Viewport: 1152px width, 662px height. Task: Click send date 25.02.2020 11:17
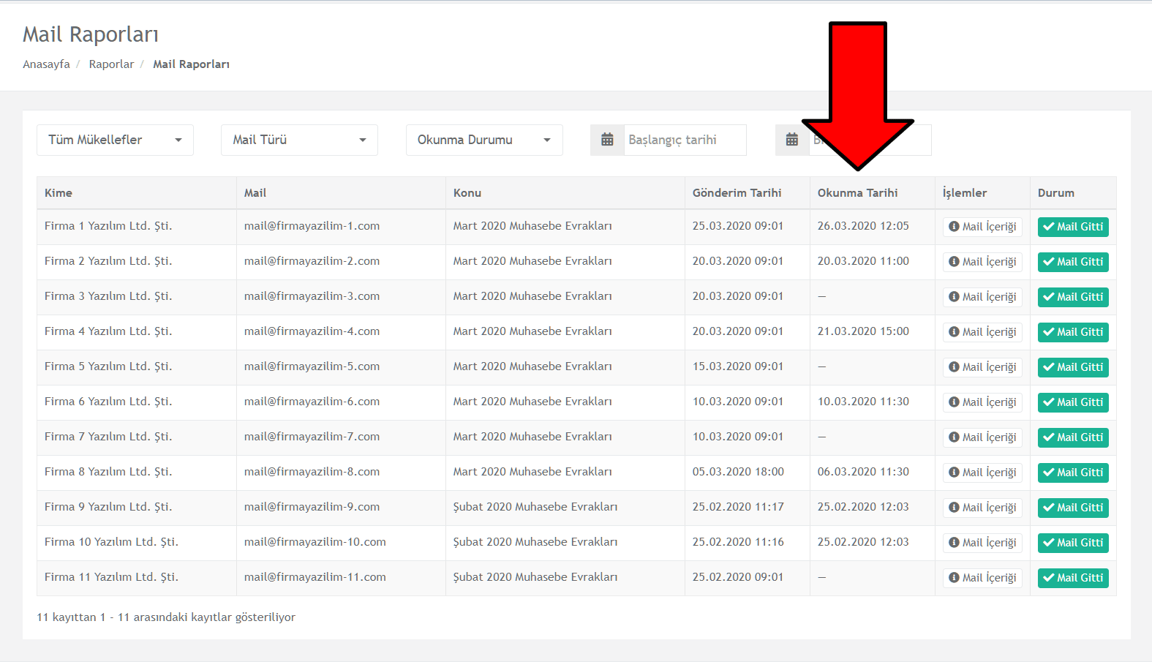(x=738, y=507)
